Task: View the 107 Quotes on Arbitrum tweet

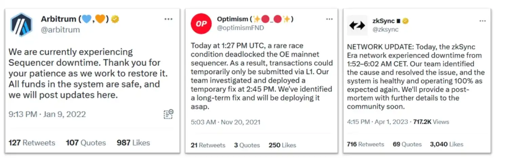Action: pyautogui.click(x=86, y=143)
